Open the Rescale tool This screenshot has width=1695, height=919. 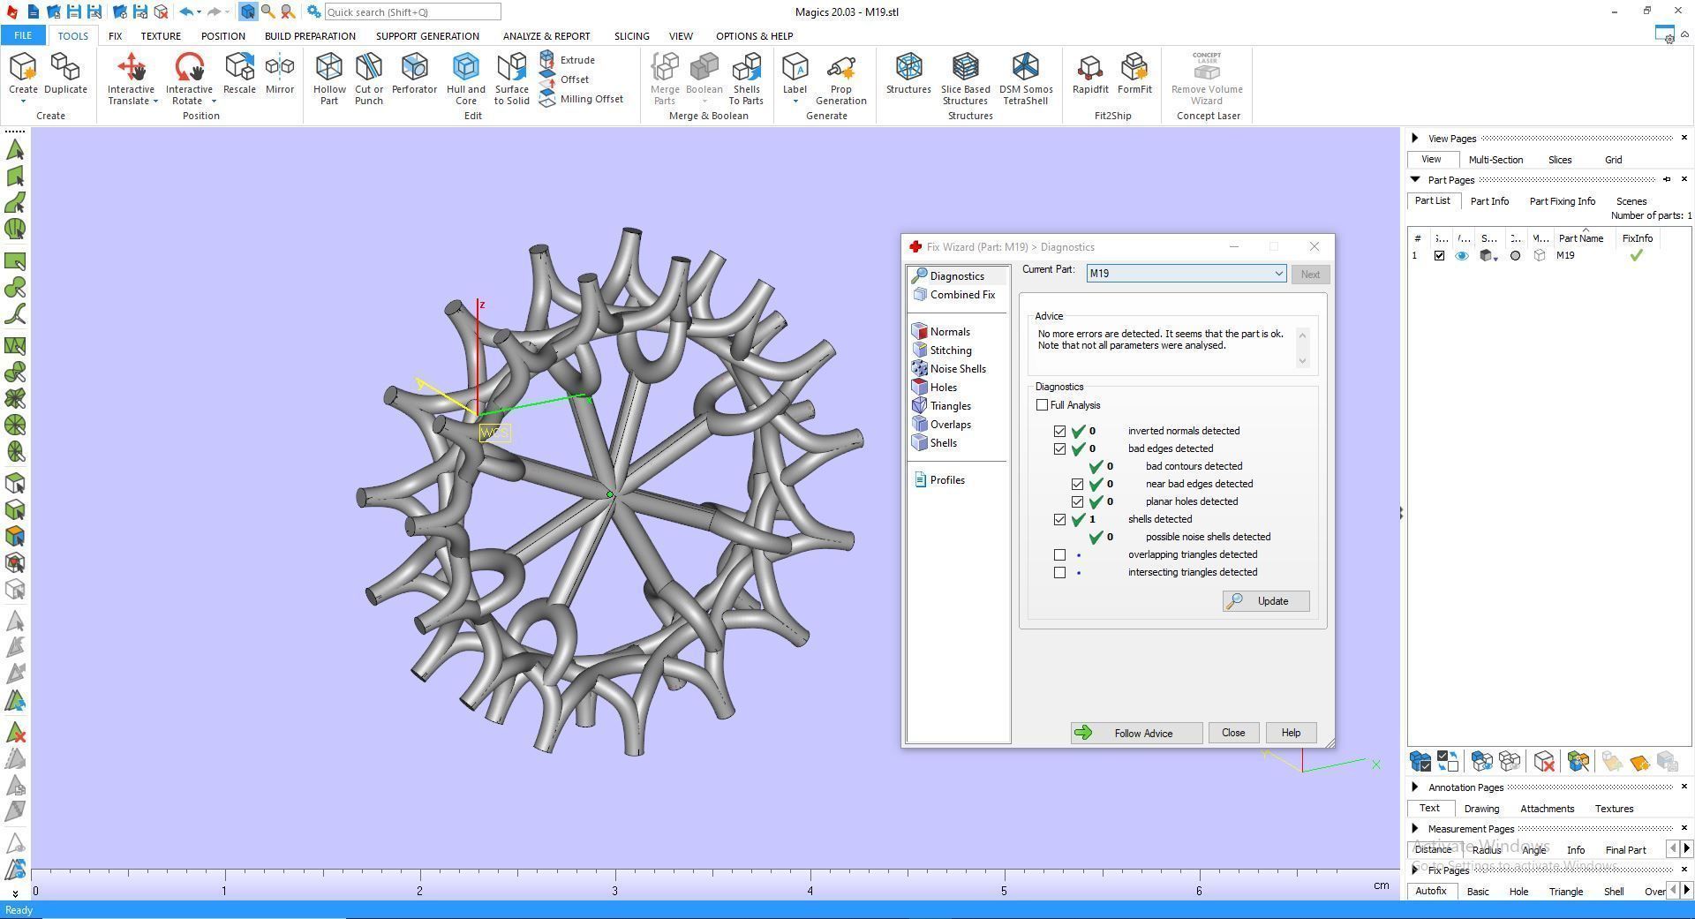pyautogui.click(x=239, y=73)
